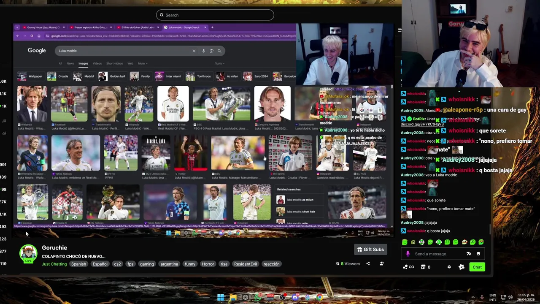
Task: Open Modric Champions League trophy thumbnail from BBC
Action: (221, 104)
